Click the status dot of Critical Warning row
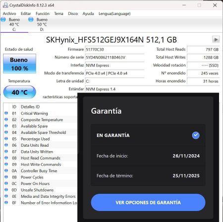This screenshot has height=222, width=223. 6,113
